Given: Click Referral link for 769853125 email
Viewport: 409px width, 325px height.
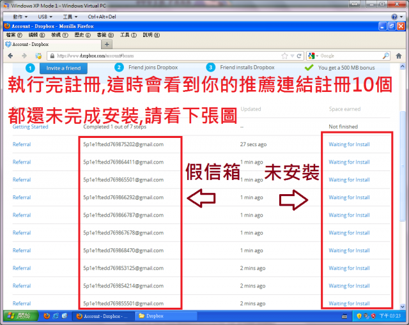Looking at the screenshot, I should point(22,268).
